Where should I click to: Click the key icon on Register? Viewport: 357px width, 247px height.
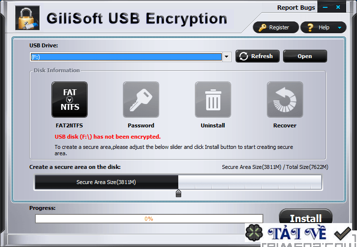pos(262,28)
